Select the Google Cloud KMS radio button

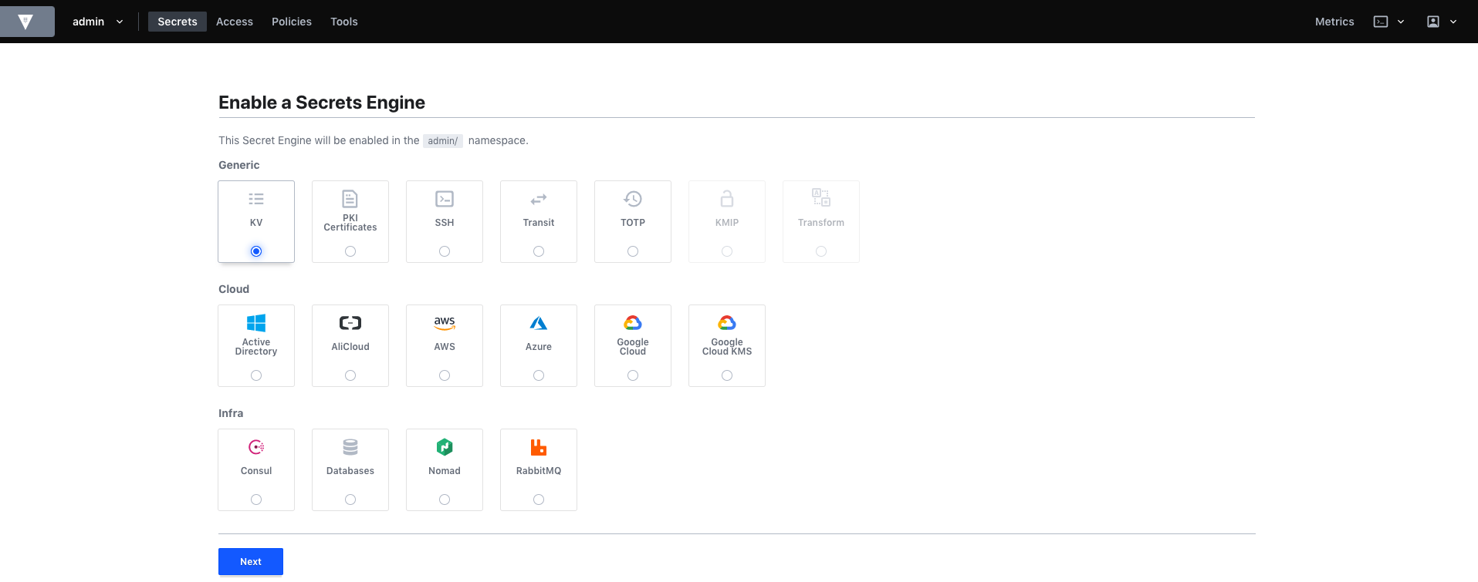click(x=727, y=375)
